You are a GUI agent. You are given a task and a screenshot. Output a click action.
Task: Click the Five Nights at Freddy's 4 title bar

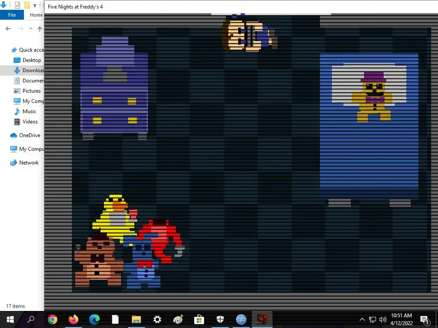pyautogui.click(x=241, y=7)
